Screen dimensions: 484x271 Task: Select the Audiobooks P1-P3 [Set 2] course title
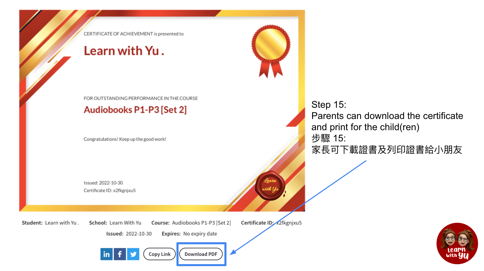tap(135, 110)
